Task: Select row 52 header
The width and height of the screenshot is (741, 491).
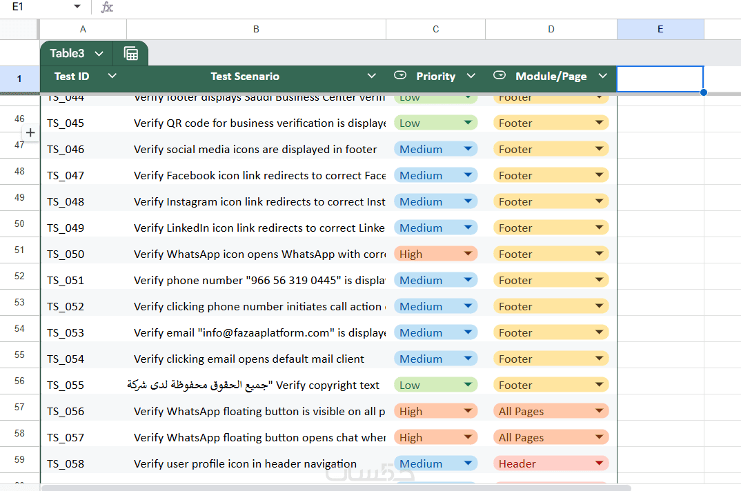Action: pyautogui.click(x=19, y=276)
